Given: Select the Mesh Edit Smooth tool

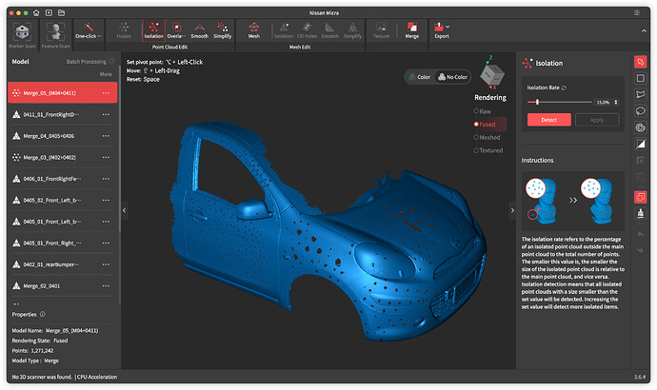Looking at the screenshot, I should tap(329, 31).
